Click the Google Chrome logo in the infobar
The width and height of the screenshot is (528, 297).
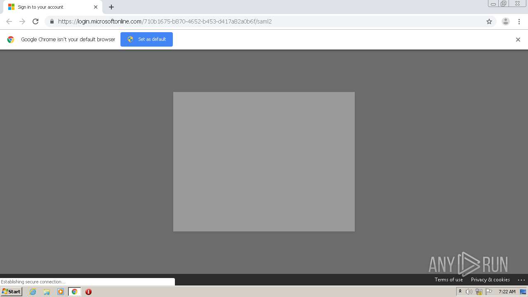[11, 40]
